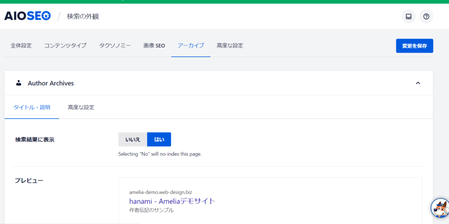Select the アーカイブ tab

point(191,46)
